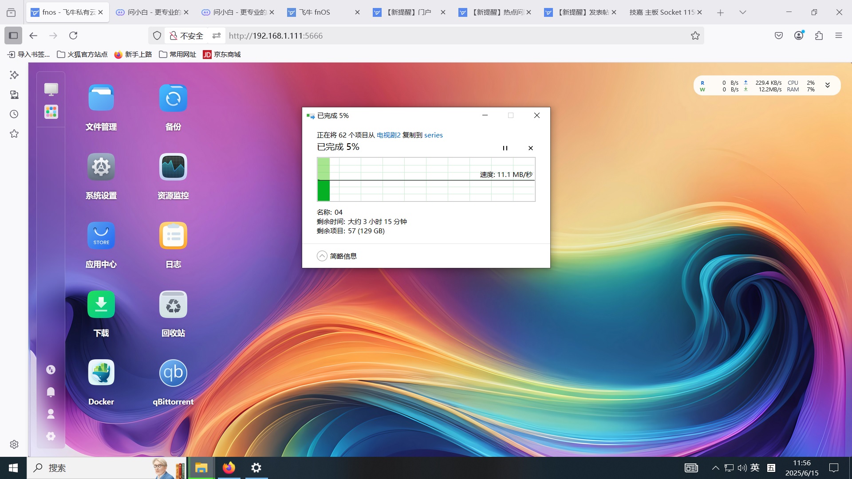Open Windows Settings from the taskbar

point(256,468)
